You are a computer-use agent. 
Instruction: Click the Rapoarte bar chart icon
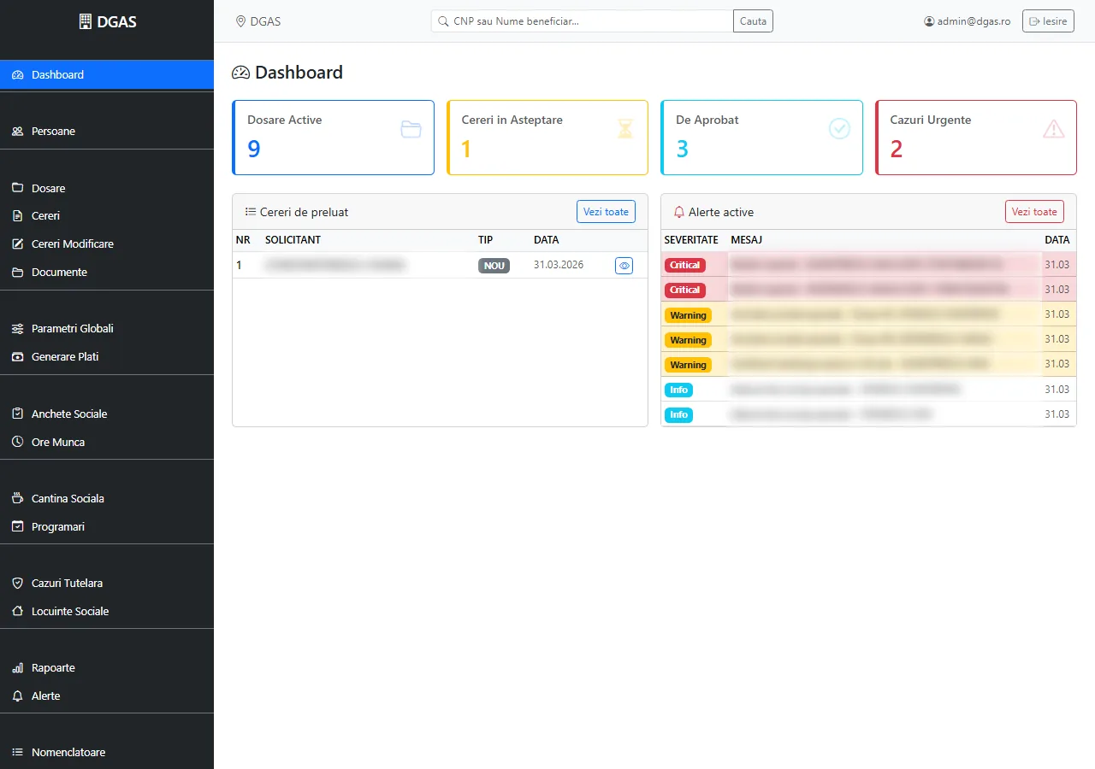(18, 667)
